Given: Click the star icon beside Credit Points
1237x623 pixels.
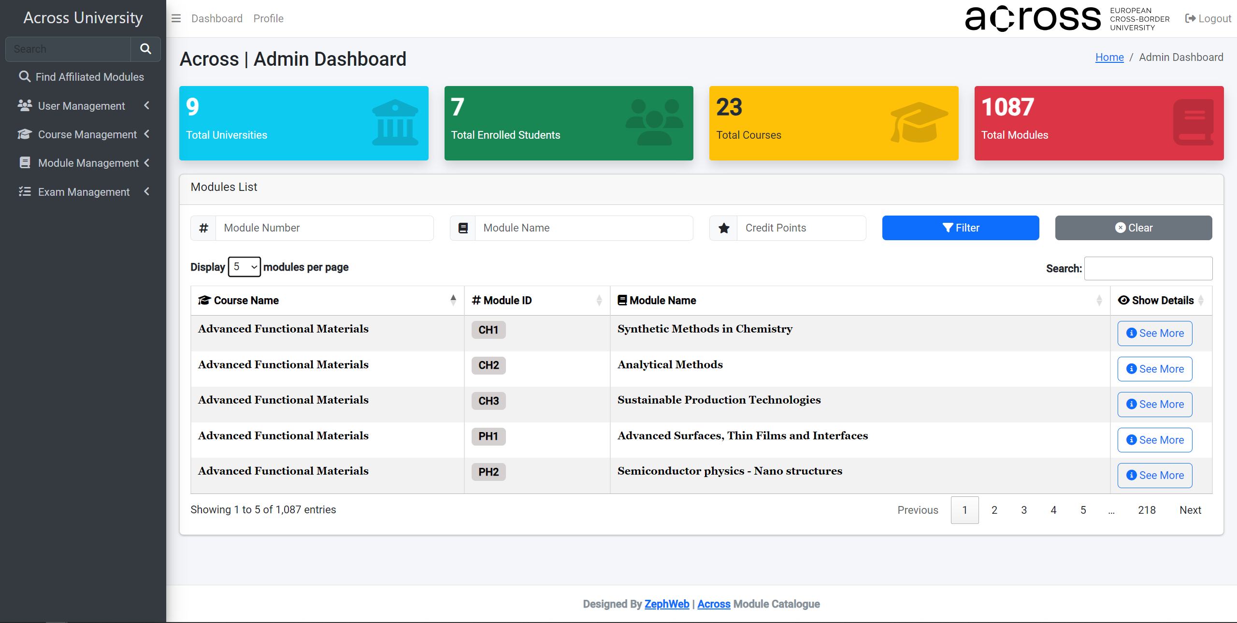Looking at the screenshot, I should pyautogui.click(x=723, y=228).
